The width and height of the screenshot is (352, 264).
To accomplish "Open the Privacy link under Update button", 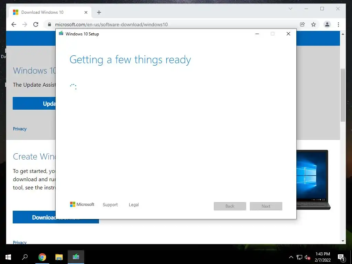I will pos(20,129).
